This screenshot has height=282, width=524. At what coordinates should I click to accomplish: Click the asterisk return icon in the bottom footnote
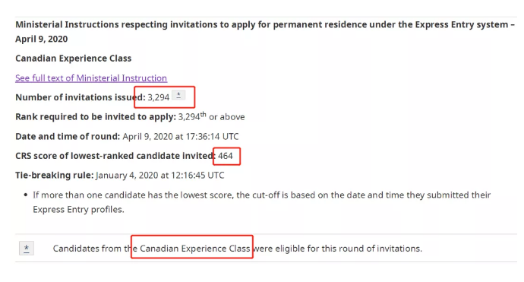(27, 249)
